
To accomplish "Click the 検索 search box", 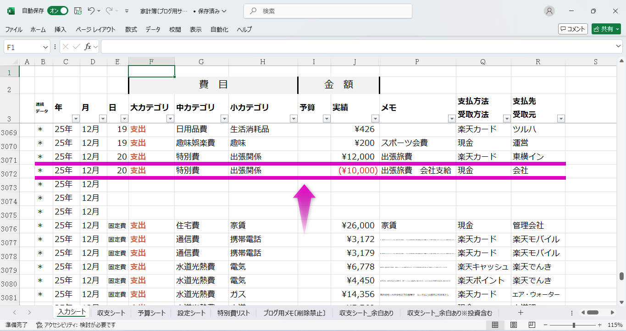I will point(327,11).
